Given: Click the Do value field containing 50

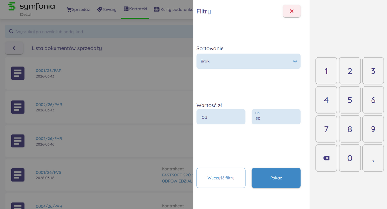Looking at the screenshot, I should click(276, 117).
